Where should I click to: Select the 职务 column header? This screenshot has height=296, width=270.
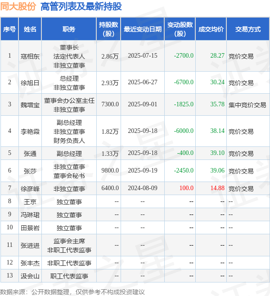(x=69, y=29)
